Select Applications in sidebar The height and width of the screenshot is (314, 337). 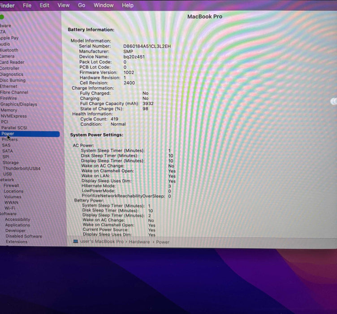(x=17, y=225)
